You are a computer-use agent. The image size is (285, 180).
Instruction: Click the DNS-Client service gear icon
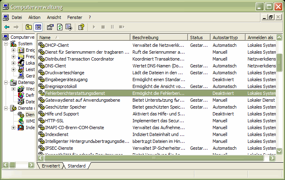[41, 66]
